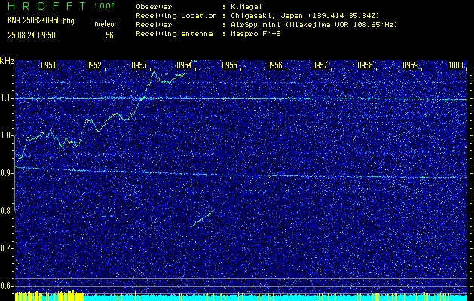
Task: Click the Observer field label
Action: click(154, 6)
